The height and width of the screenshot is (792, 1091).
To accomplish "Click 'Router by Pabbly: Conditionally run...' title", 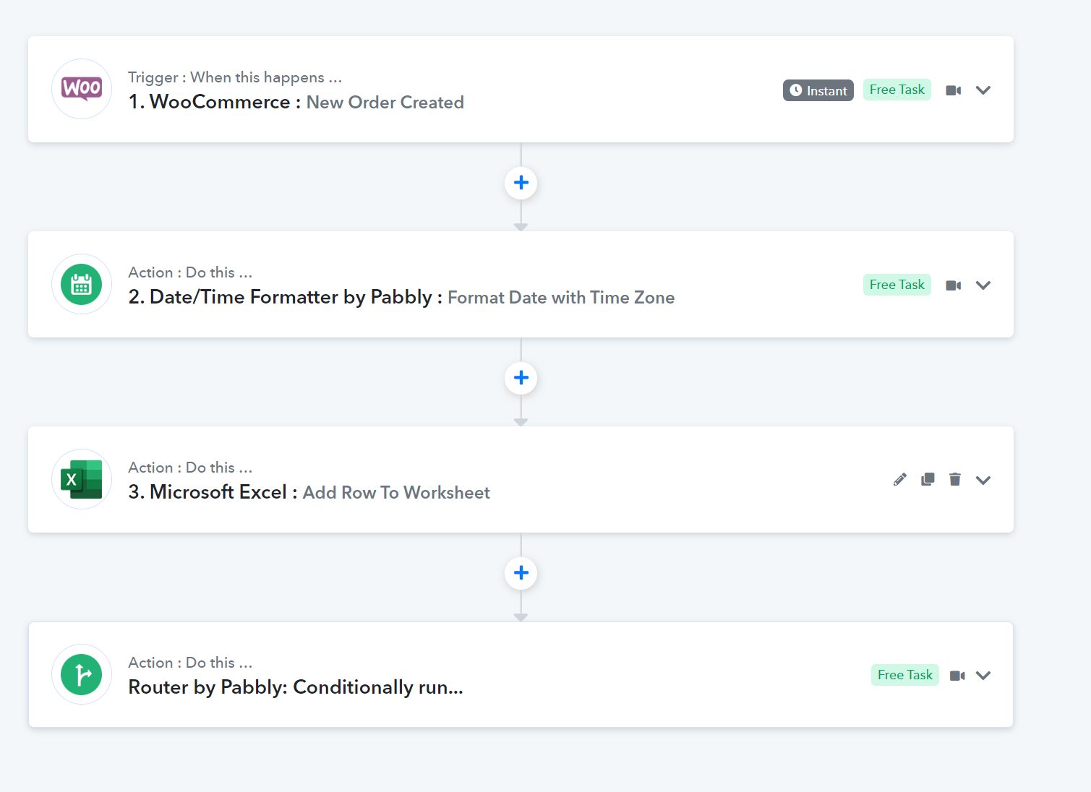I will (296, 687).
